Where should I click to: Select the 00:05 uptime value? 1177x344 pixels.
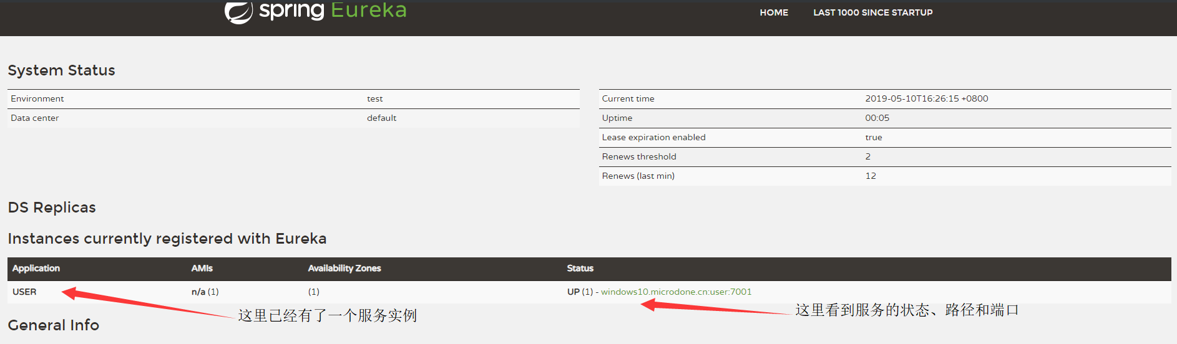(877, 118)
